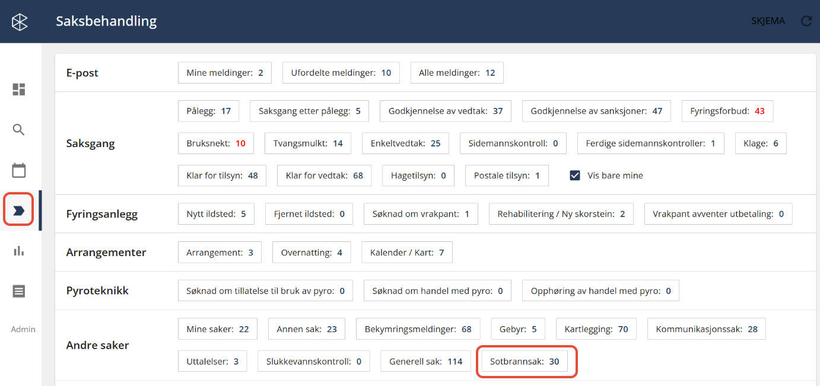Click the Arrangementer section label

[106, 253]
